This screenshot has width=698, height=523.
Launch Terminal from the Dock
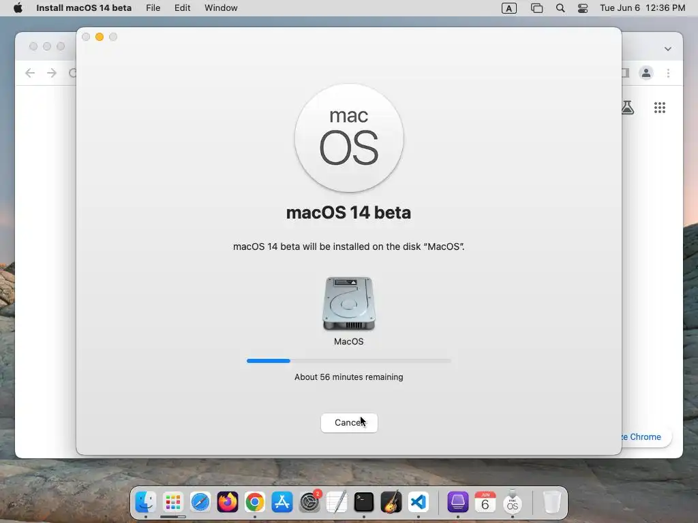click(364, 502)
